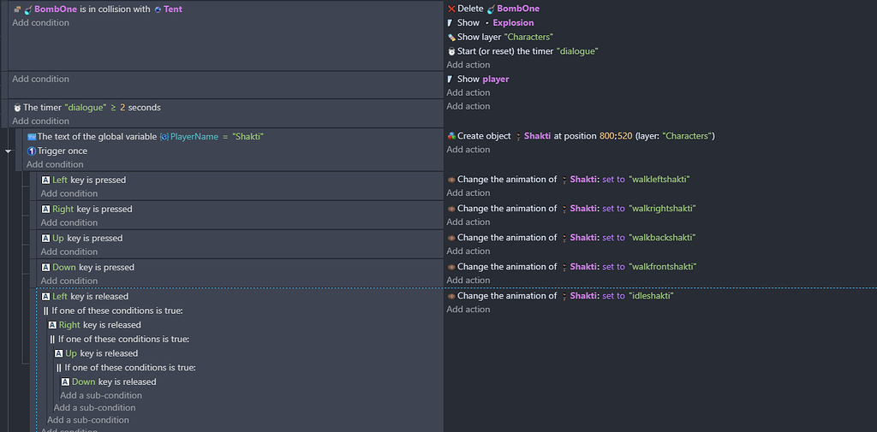Click the Trigger once condition icon
The width and height of the screenshot is (877, 432).
click(x=32, y=151)
